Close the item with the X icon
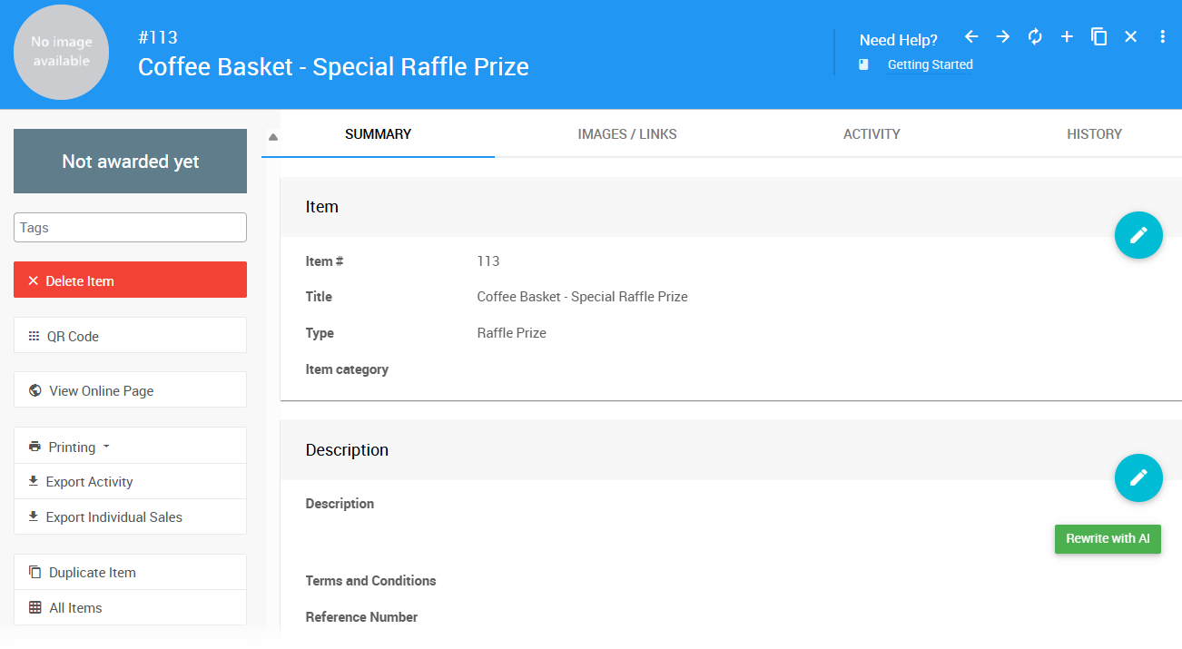1182x649 pixels. pyautogui.click(x=1130, y=36)
